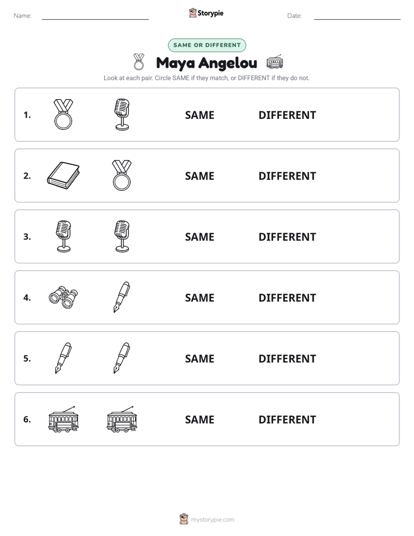Click the fountain pen beside the binoculars
This screenshot has height=536, width=414.
pyautogui.click(x=122, y=297)
